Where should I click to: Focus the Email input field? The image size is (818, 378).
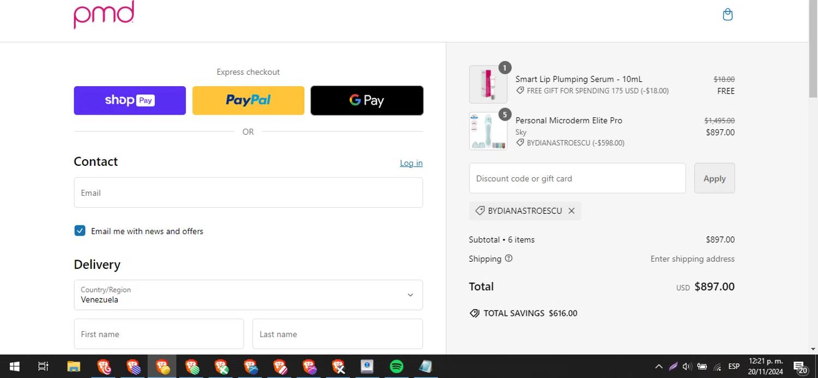point(248,193)
